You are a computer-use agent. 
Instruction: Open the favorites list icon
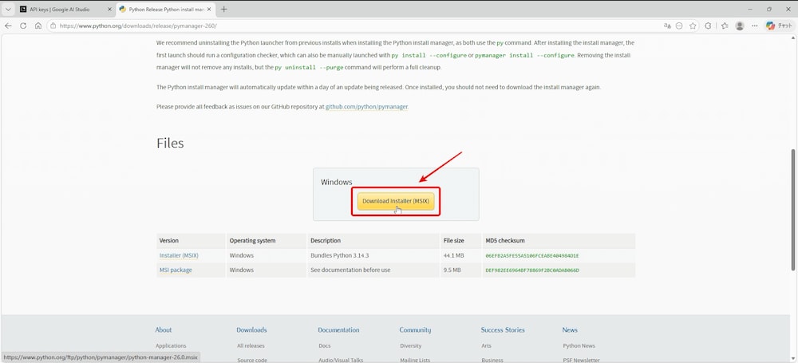[x=725, y=26]
